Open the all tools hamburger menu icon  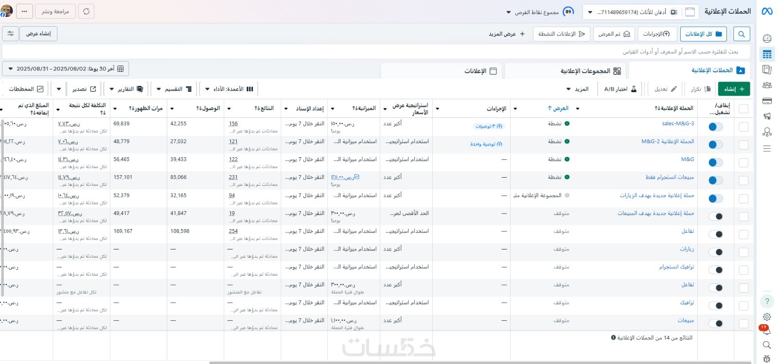tap(767, 149)
